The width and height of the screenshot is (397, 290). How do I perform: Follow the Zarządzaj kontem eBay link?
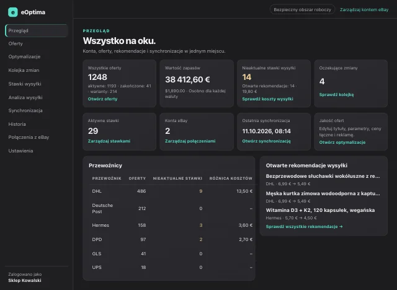(x=364, y=10)
